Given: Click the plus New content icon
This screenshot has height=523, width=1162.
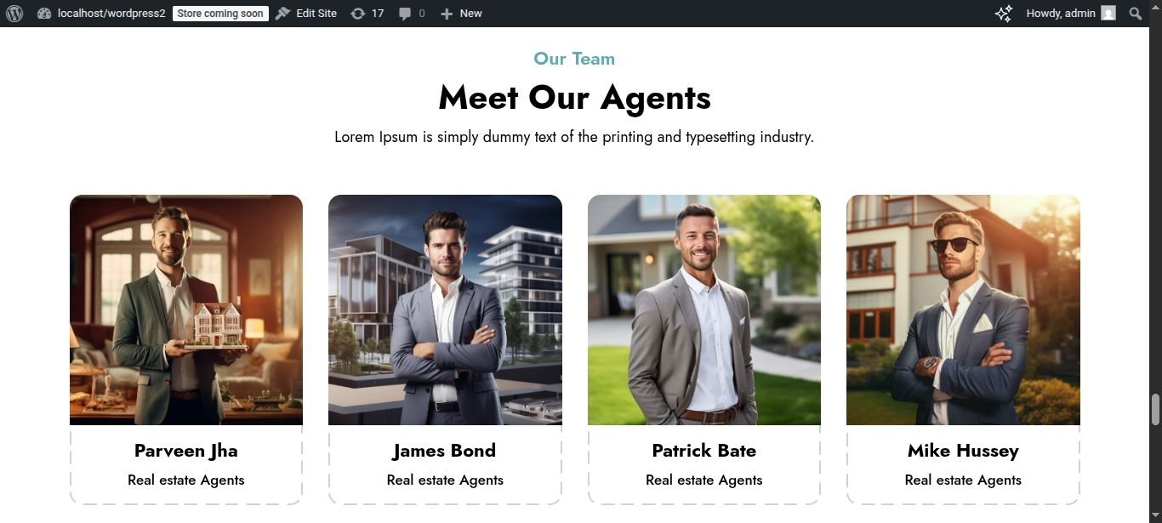Looking at the screenshot, I should (x=447, y=14).
